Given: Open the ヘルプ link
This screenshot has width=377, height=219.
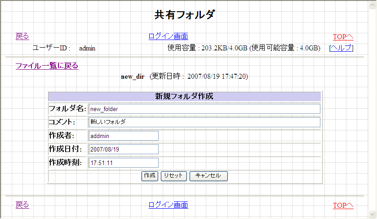Looking at the screenshot, I should (341, 48).
